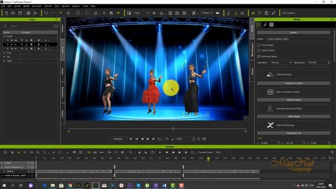Collapse the Avatar tree group
Screen dimensions: 336x189
click(5, 36)
